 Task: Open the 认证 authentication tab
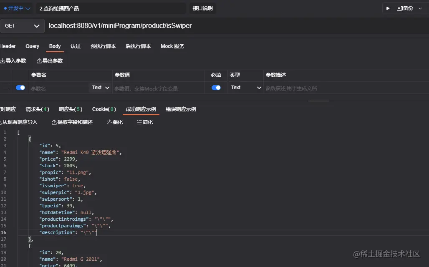(76, 46)
